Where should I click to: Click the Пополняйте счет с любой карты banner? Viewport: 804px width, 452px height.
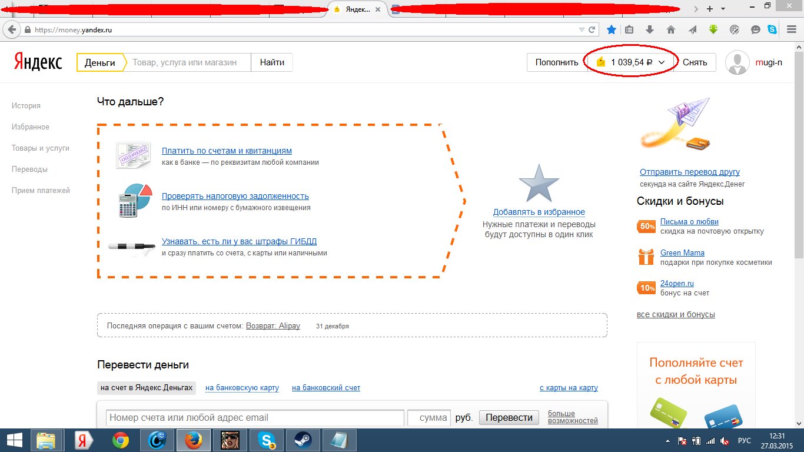coord(696,387)
